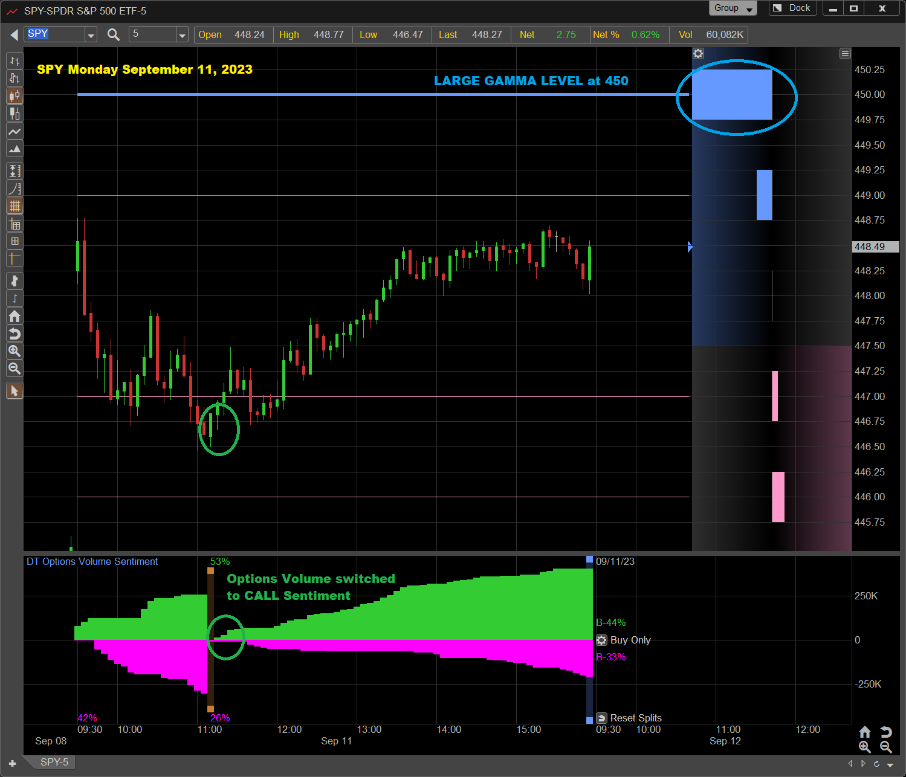Click zoom-out magnifier at chart bottom right
This screenshot has width=906, height=777.
pyautogui.click(x=886, y=747)
